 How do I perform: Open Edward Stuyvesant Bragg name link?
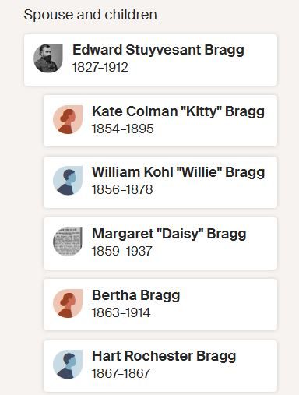pyautogui.click(x=158, y=50)
